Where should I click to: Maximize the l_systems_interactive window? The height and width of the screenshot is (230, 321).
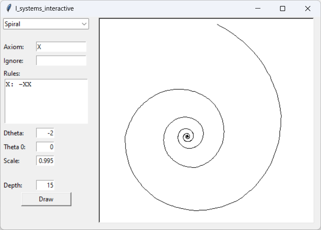pyautogui.click(x=283, y=9)
